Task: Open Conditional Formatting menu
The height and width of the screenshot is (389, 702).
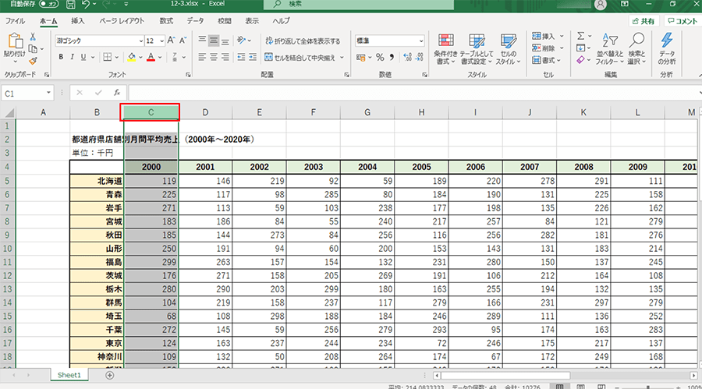Action: coord(445,49)
